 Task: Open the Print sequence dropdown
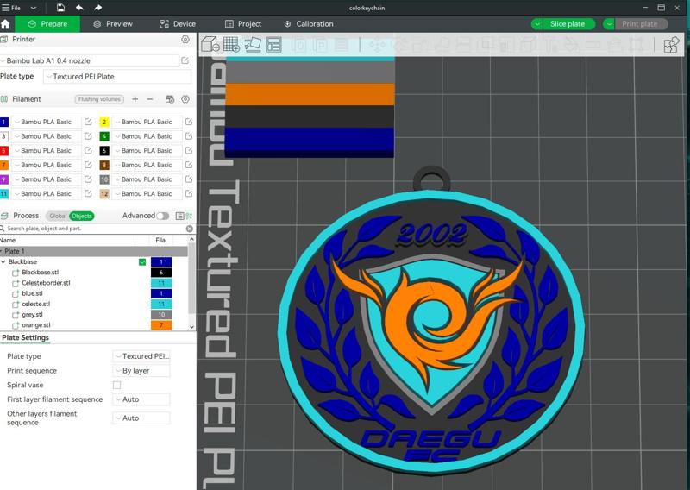click(x=141, y=371)
